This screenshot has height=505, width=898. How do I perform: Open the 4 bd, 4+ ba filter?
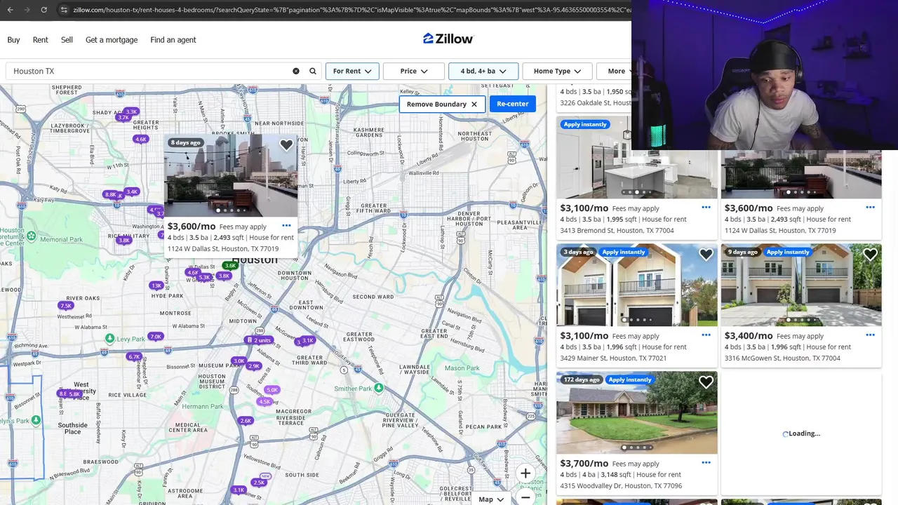click(483, 71)
